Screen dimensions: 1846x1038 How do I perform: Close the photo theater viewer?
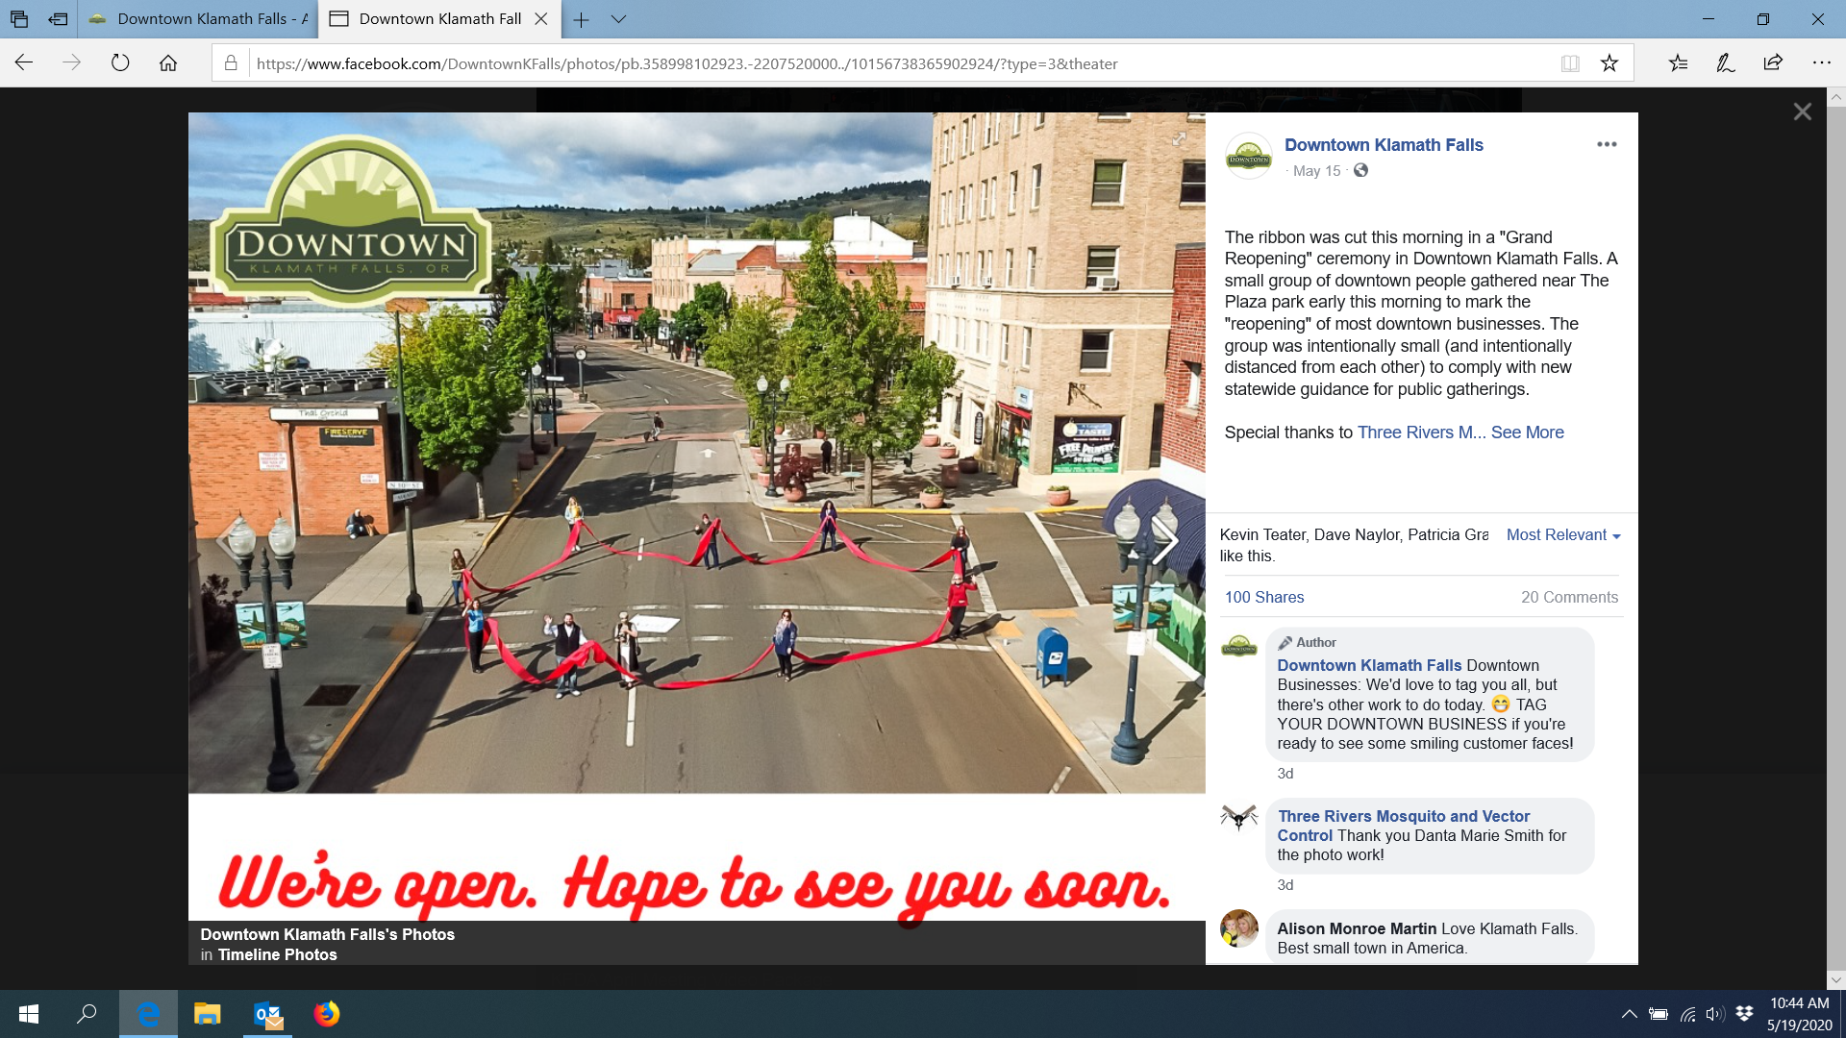click(x=1802, y=112)
